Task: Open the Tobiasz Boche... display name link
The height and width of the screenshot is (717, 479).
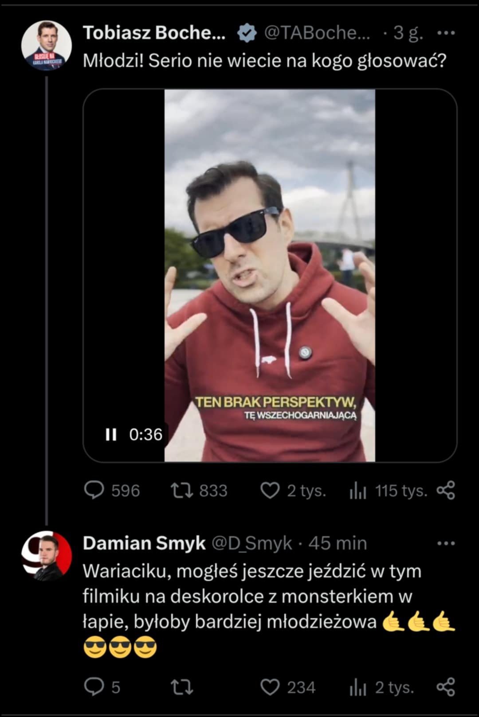Action: tap(154, 33)
